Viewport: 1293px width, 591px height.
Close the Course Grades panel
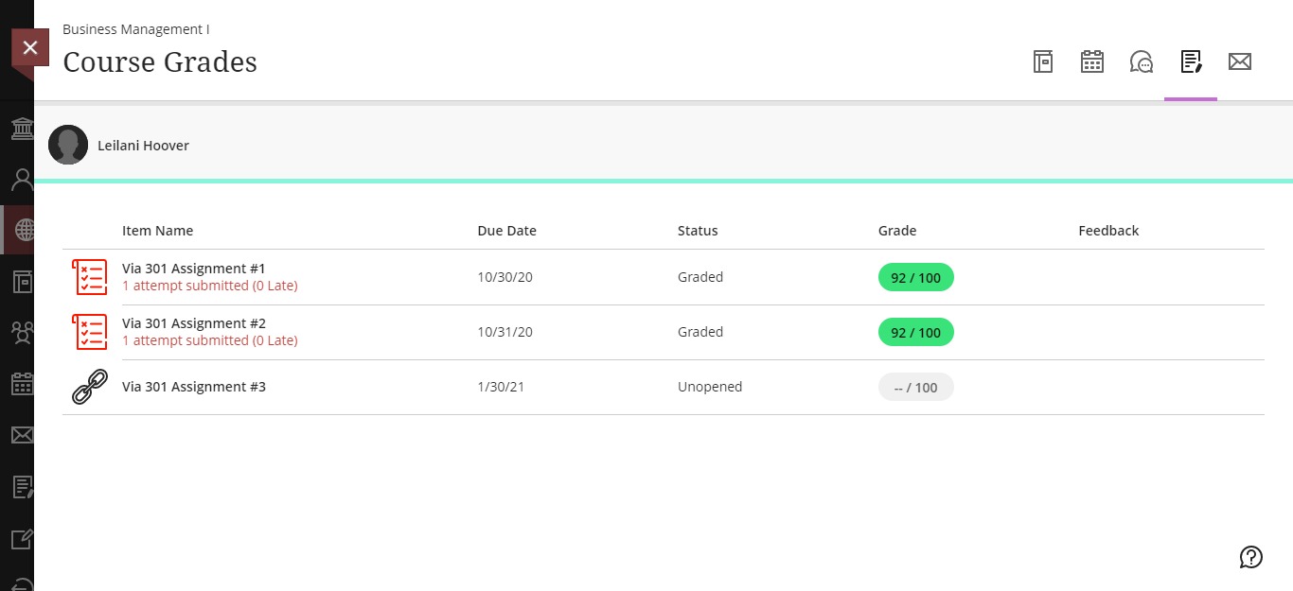pos(30,48)
